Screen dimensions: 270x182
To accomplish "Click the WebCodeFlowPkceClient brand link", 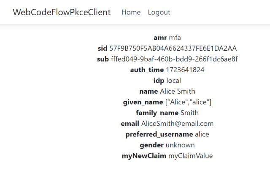I will pos(62,12).
